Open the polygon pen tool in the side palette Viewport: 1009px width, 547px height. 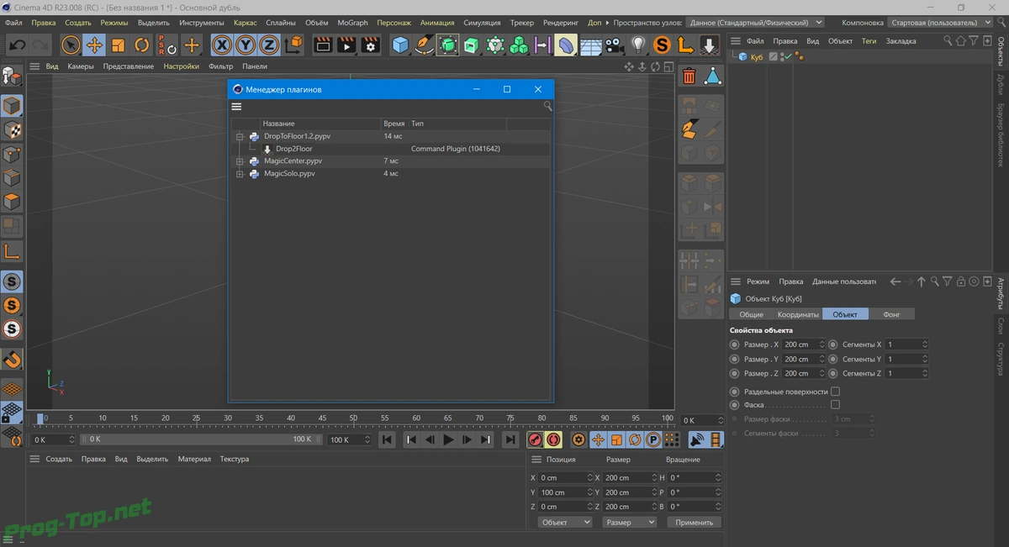pyautogui.click(x=689, y=129)
